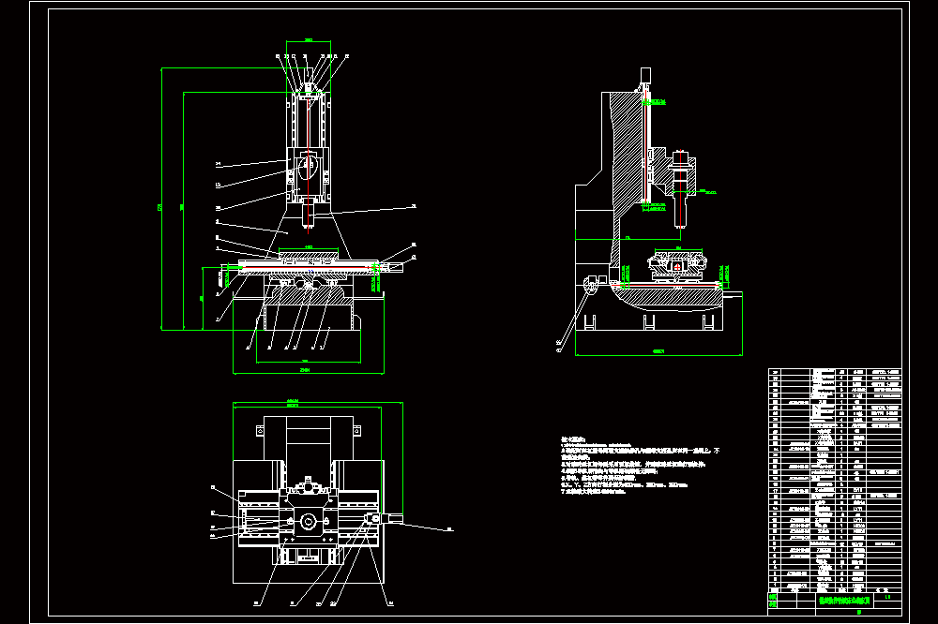Click the green drawing title in title block

844,600
